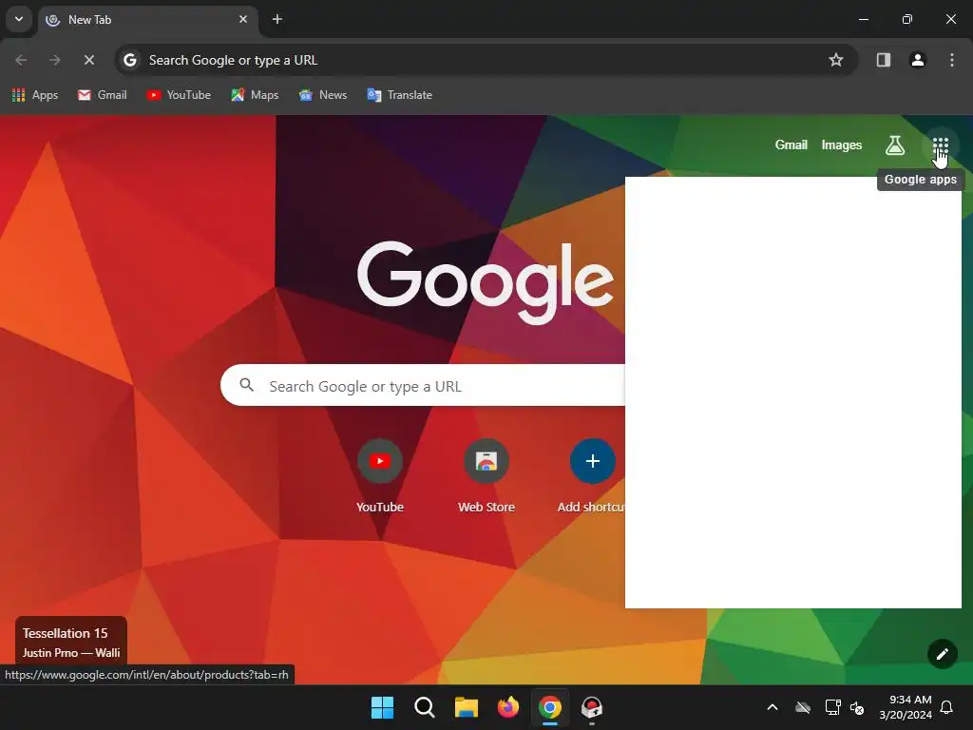Open the News bookmark
973x730 pixels.
click(x=323, y=95)
